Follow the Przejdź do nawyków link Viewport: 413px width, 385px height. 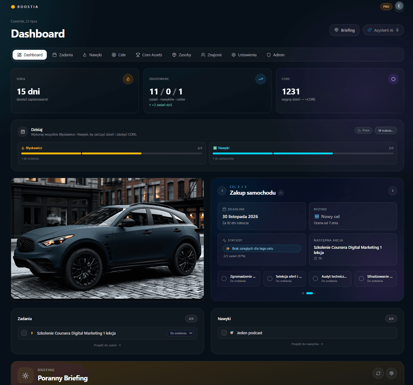tap(307, 344)
